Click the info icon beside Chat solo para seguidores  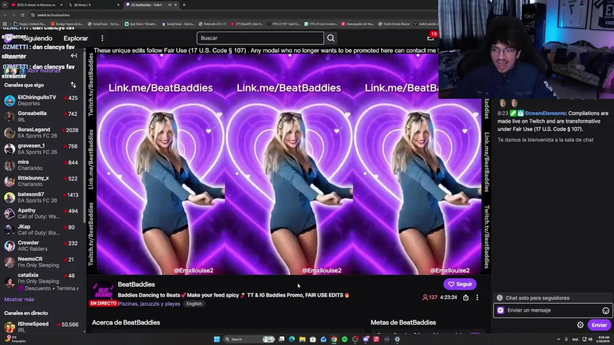500,298
